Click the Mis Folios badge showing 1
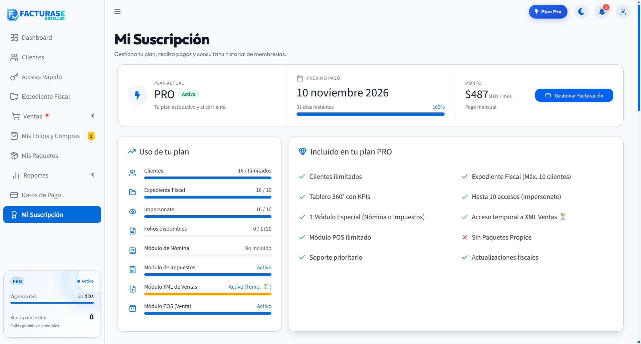Viewport: 641px width, 344px height. coord(91,136)
